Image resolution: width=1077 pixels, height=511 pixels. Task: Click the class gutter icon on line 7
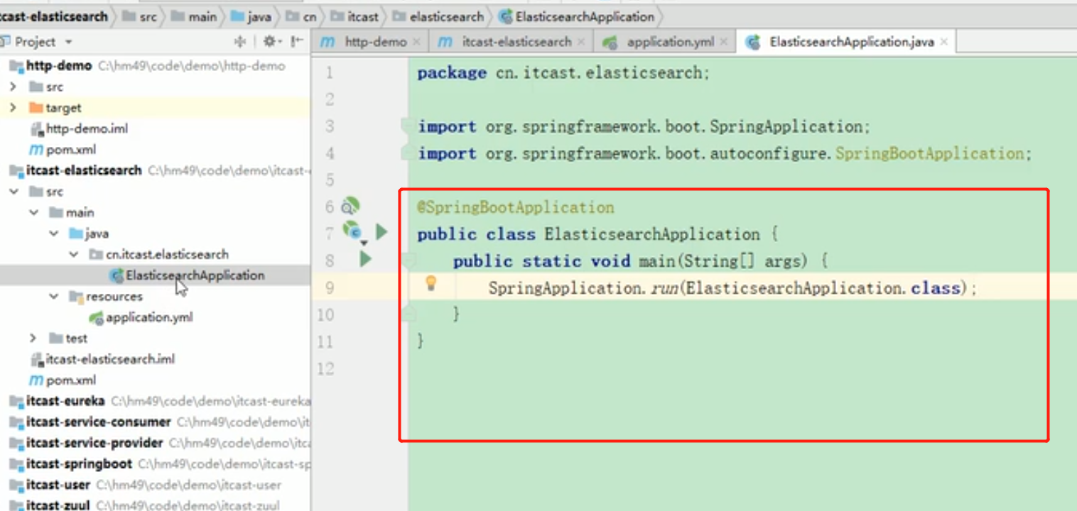click(352, 230)
